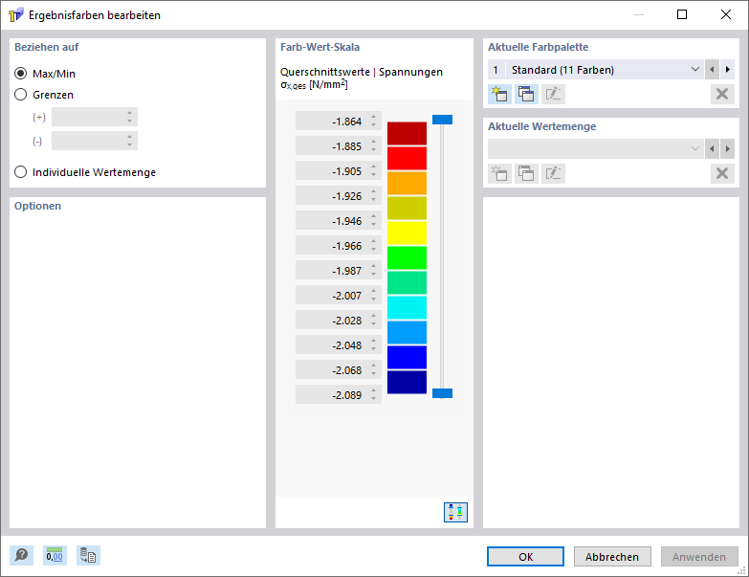Image resolution: width=749 pixels, height=577 pixels.
Task: Click the -1.864 value field
Action: tap(339, 122)
